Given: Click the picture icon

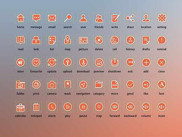Looking at the screenshot, I should pyautogui.click(x=83, y=40).
